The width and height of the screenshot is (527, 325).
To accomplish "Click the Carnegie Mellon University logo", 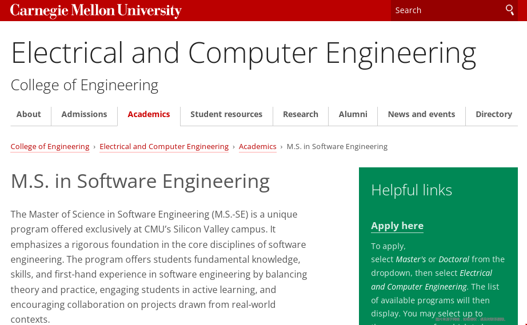I will pos(96,11).
